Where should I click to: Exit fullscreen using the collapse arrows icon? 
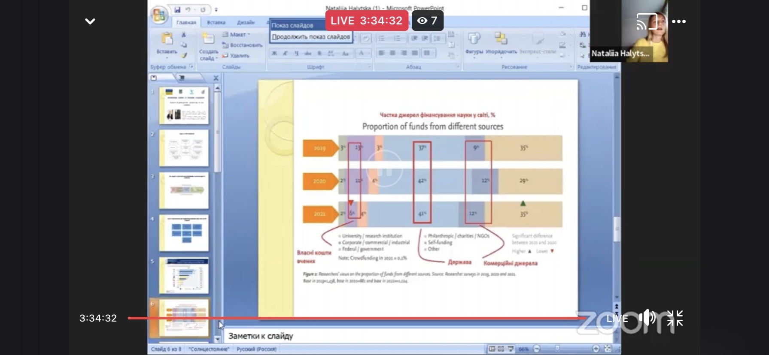click(675, 318)
